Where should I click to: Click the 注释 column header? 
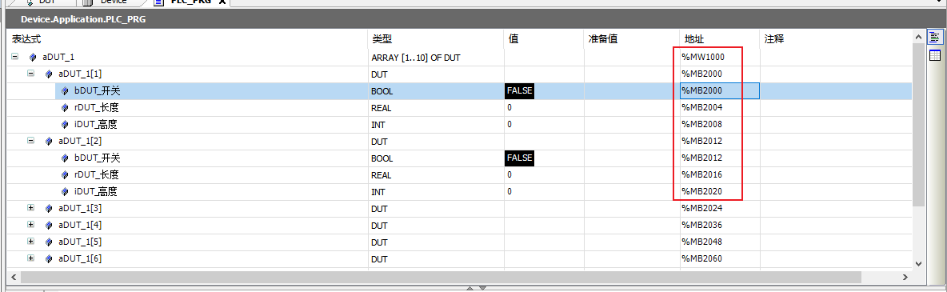pyautogui.click(x=836, y=39)
